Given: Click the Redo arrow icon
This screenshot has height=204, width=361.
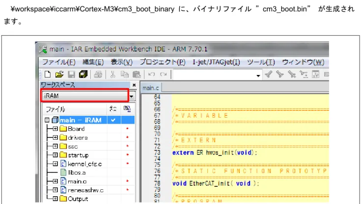Looking at the screenshot, I should coord(163,74).
